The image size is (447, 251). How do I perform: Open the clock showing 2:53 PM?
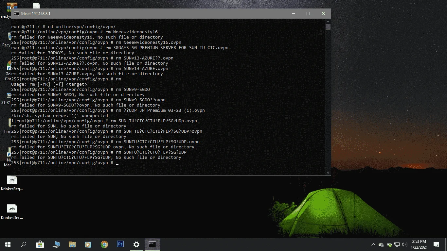point(419,244)
